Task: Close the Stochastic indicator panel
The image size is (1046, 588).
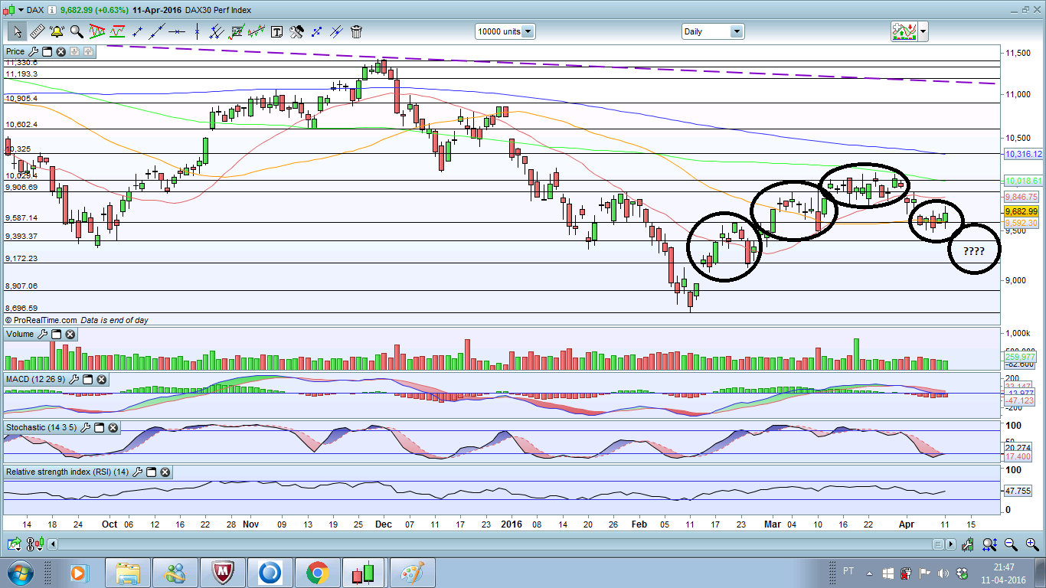Action: point(113,427)
